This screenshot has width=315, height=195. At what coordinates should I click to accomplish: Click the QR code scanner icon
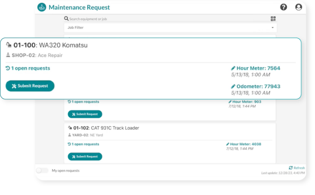(x=273, y=18)
